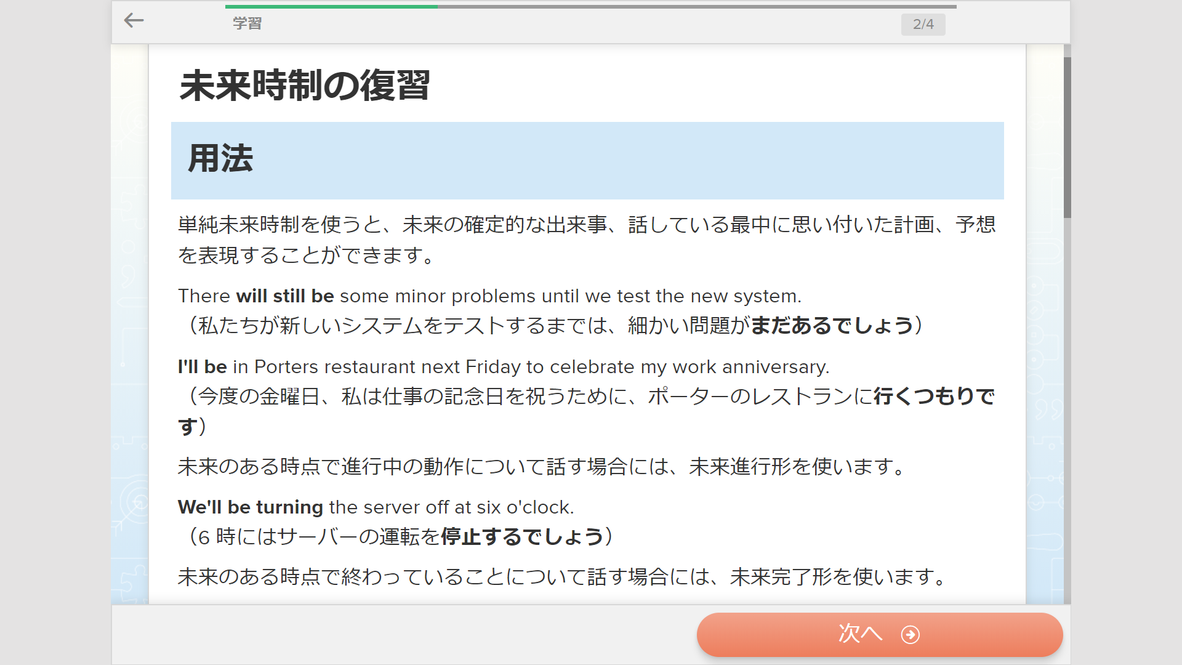Click the bold phrase 'We'll be turning'
1182x665 pixels.
(250, 507)
